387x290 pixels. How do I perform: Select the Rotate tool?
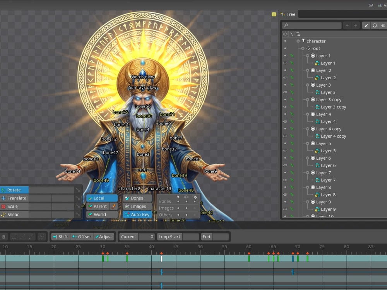[14, 190]
